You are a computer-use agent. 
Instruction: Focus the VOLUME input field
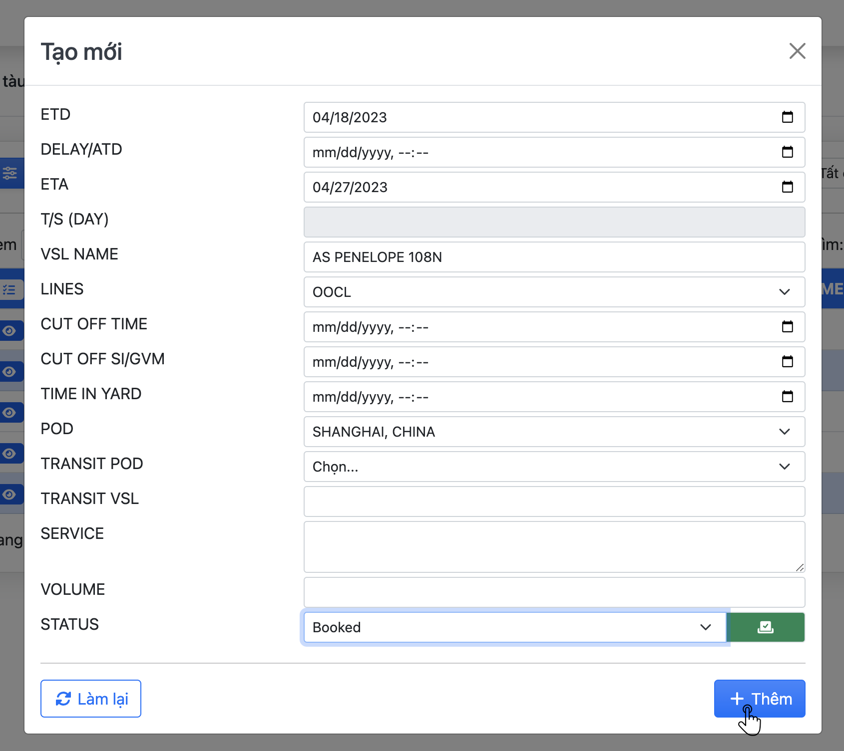click(554, 592)
